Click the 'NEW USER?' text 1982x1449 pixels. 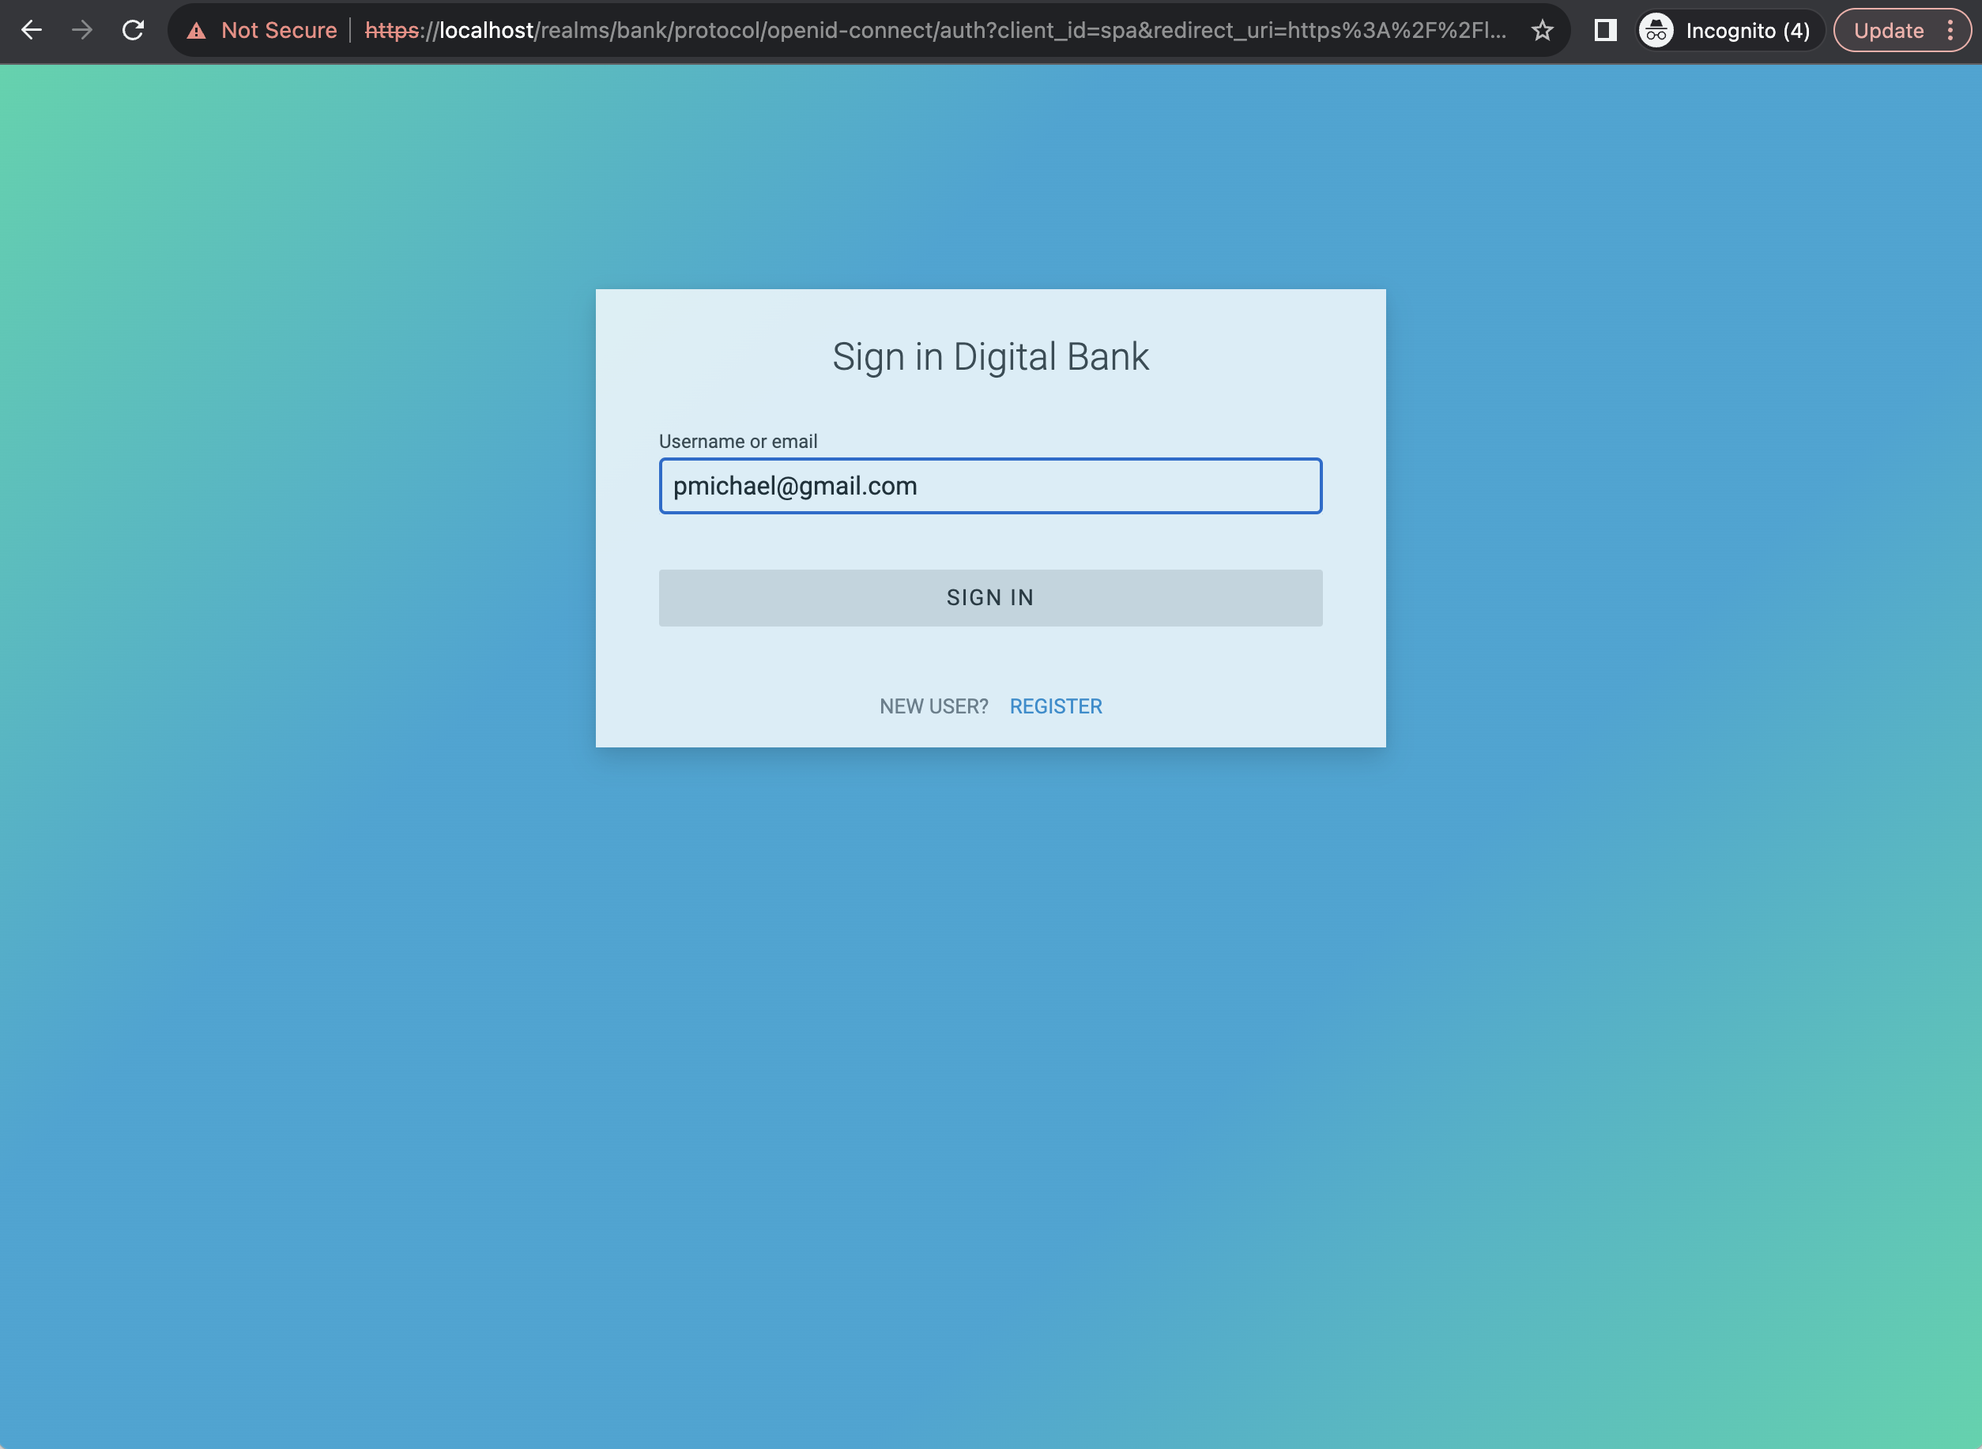point(933,706)
